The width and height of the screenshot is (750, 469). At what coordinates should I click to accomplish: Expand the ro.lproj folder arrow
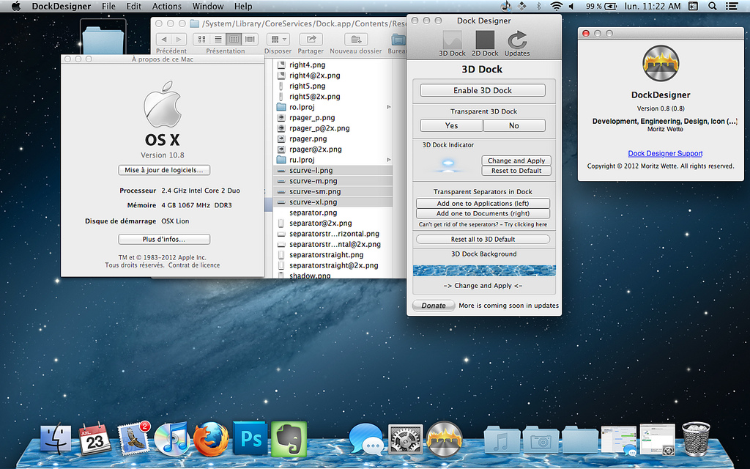389,107
